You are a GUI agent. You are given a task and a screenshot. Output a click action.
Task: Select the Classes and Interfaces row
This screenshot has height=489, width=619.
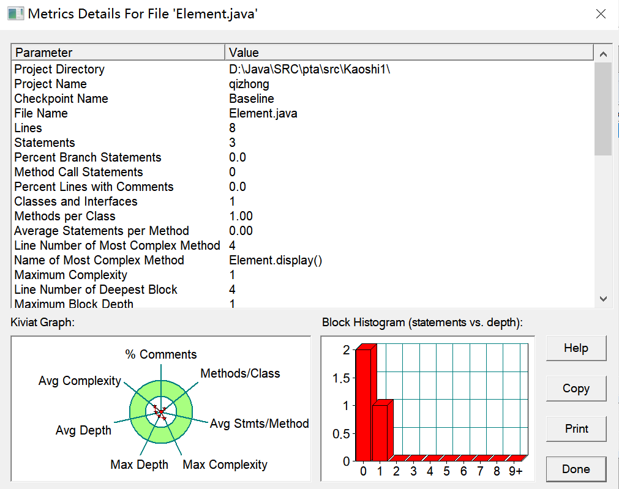coord(302,201)
